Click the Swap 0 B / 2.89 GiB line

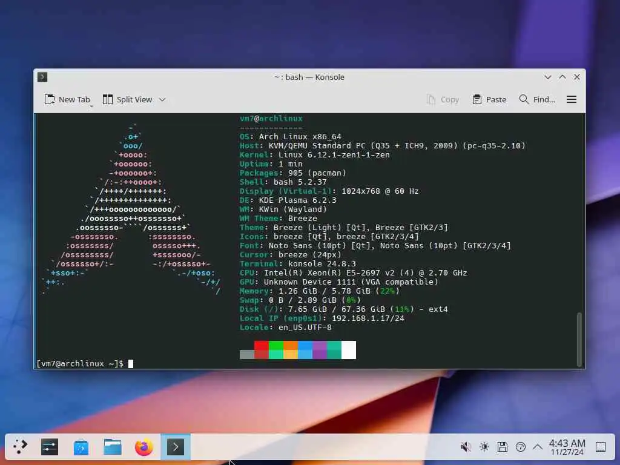click(x=300, y=300)
